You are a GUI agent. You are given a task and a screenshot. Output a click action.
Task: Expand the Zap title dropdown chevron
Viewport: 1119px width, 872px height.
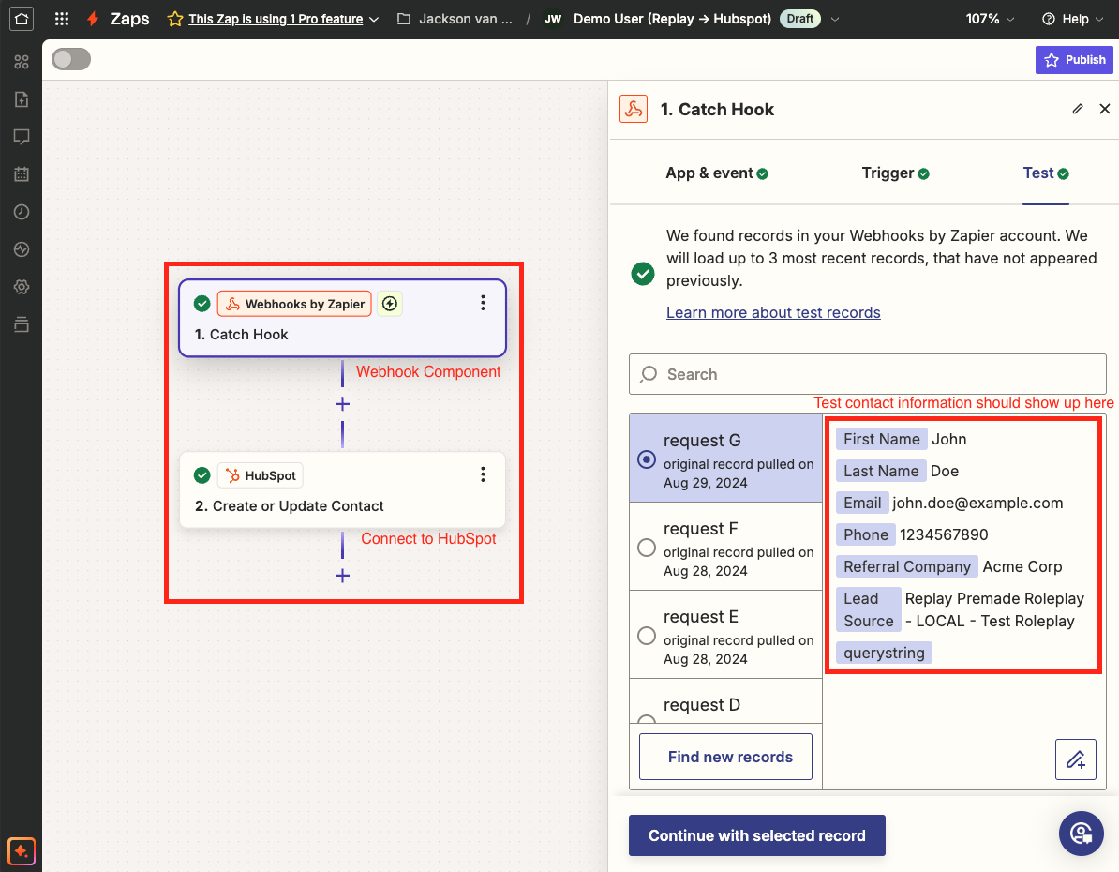(x=836, y=20)
